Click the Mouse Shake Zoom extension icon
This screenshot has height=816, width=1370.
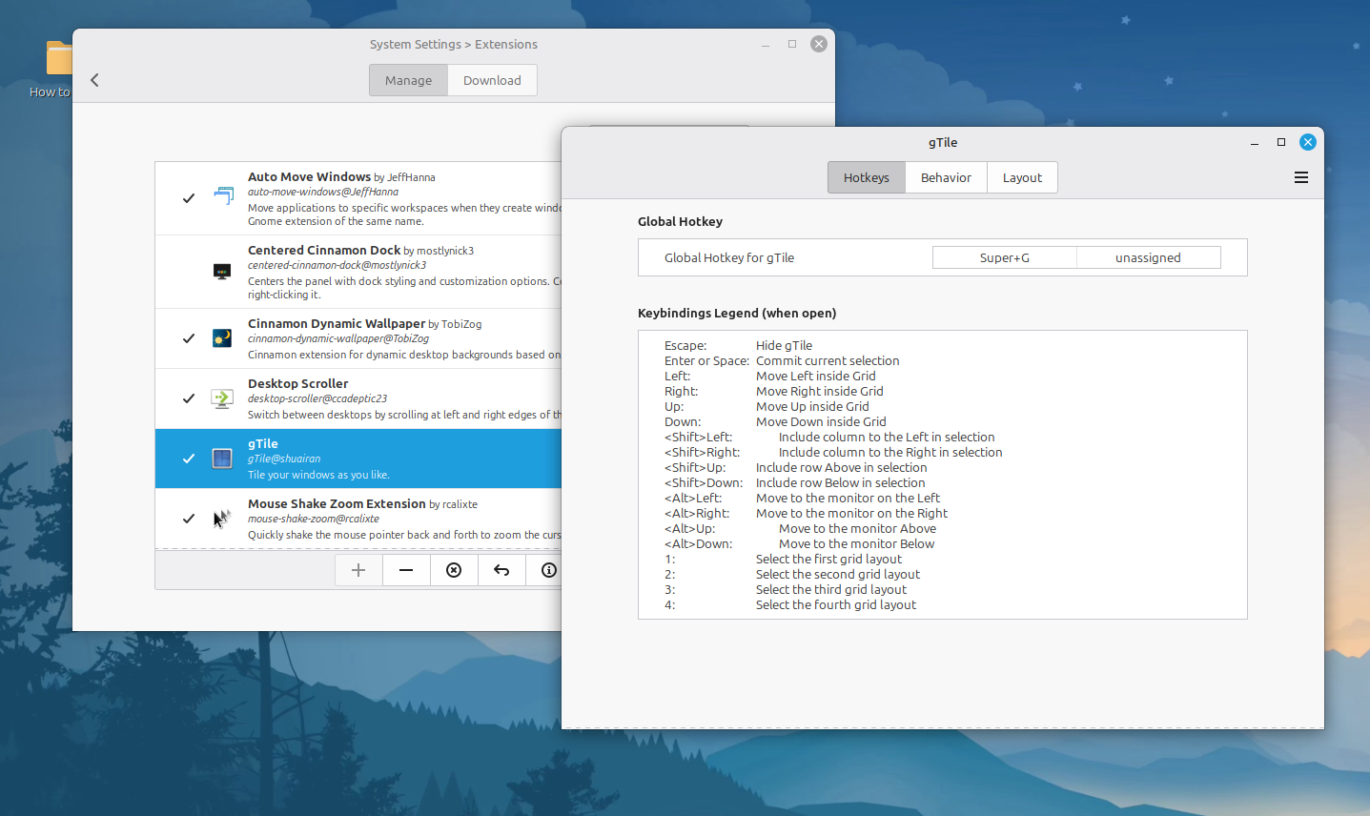(x=222, y=519)
